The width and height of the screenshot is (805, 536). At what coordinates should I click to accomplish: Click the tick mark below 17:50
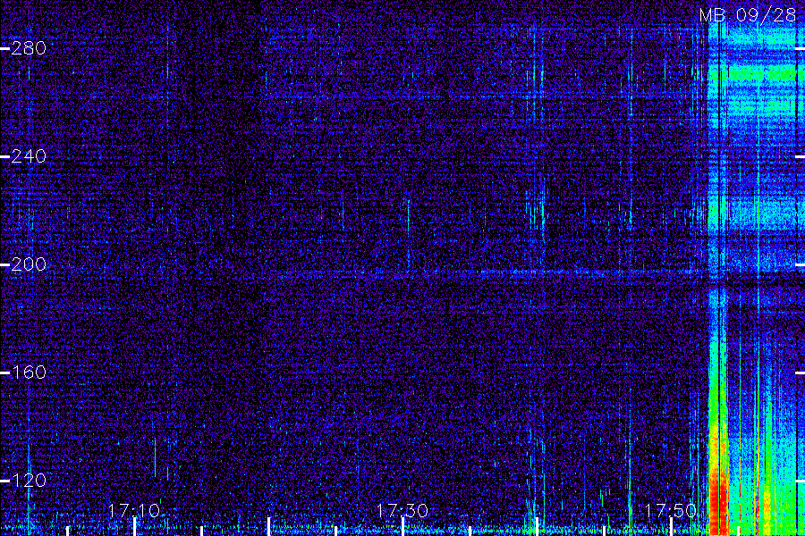click(671, 527)
